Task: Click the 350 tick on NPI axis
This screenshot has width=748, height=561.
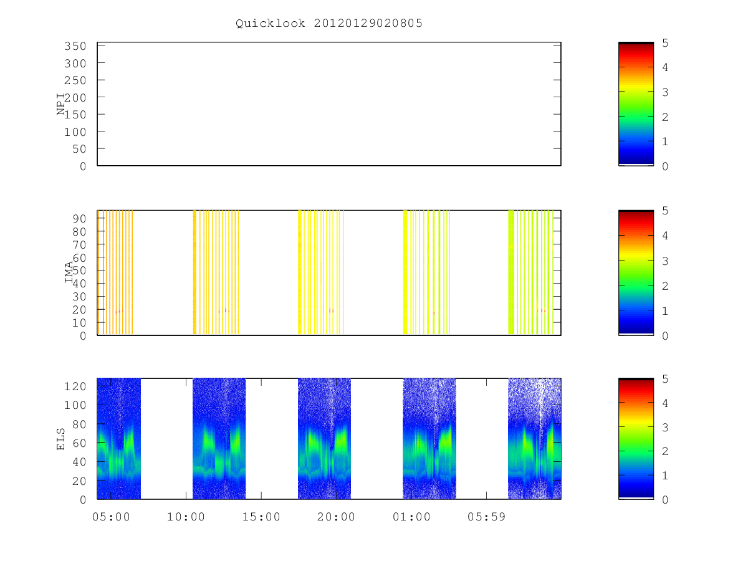Action: 76,46
